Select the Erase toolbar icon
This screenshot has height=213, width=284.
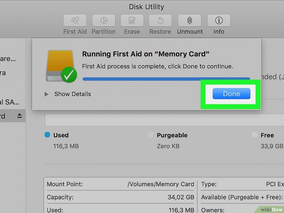point(132,20)
